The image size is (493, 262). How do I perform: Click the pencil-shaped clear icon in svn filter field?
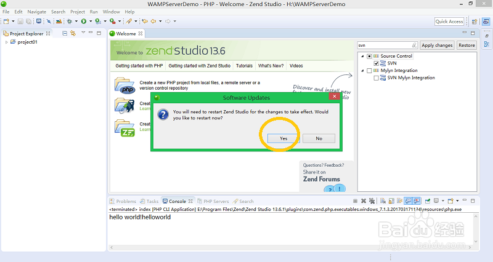(x=414, y=45)
